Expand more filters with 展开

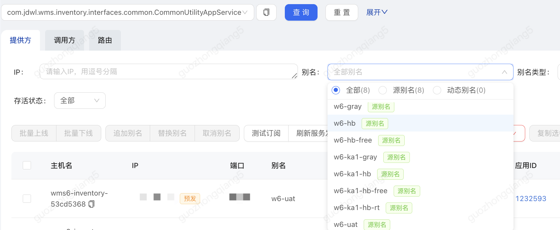376,12
